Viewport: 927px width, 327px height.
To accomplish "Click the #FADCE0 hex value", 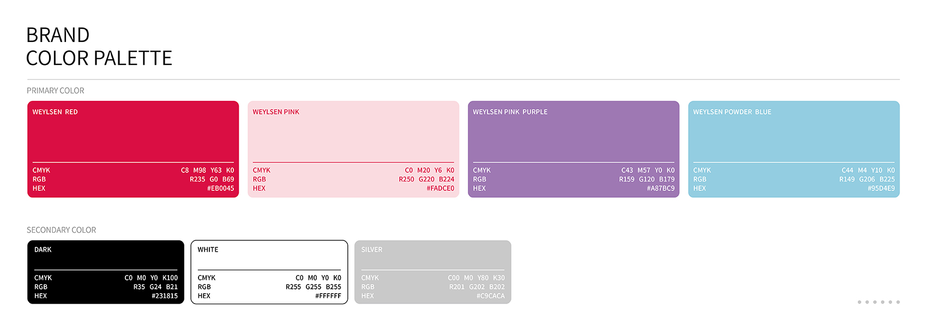I will pyautogui.click(x=440, y=189).
